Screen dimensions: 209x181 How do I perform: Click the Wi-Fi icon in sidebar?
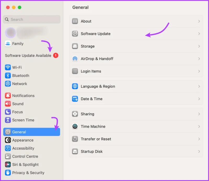click(8, 67)
